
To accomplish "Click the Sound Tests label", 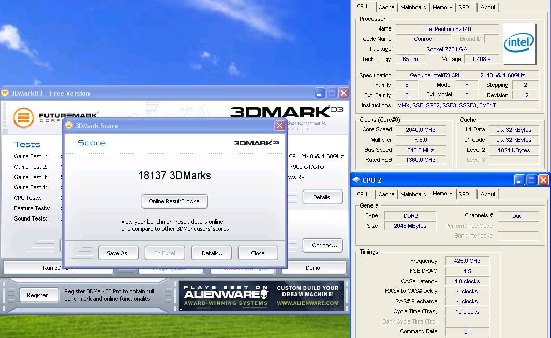I will point(31,218).
